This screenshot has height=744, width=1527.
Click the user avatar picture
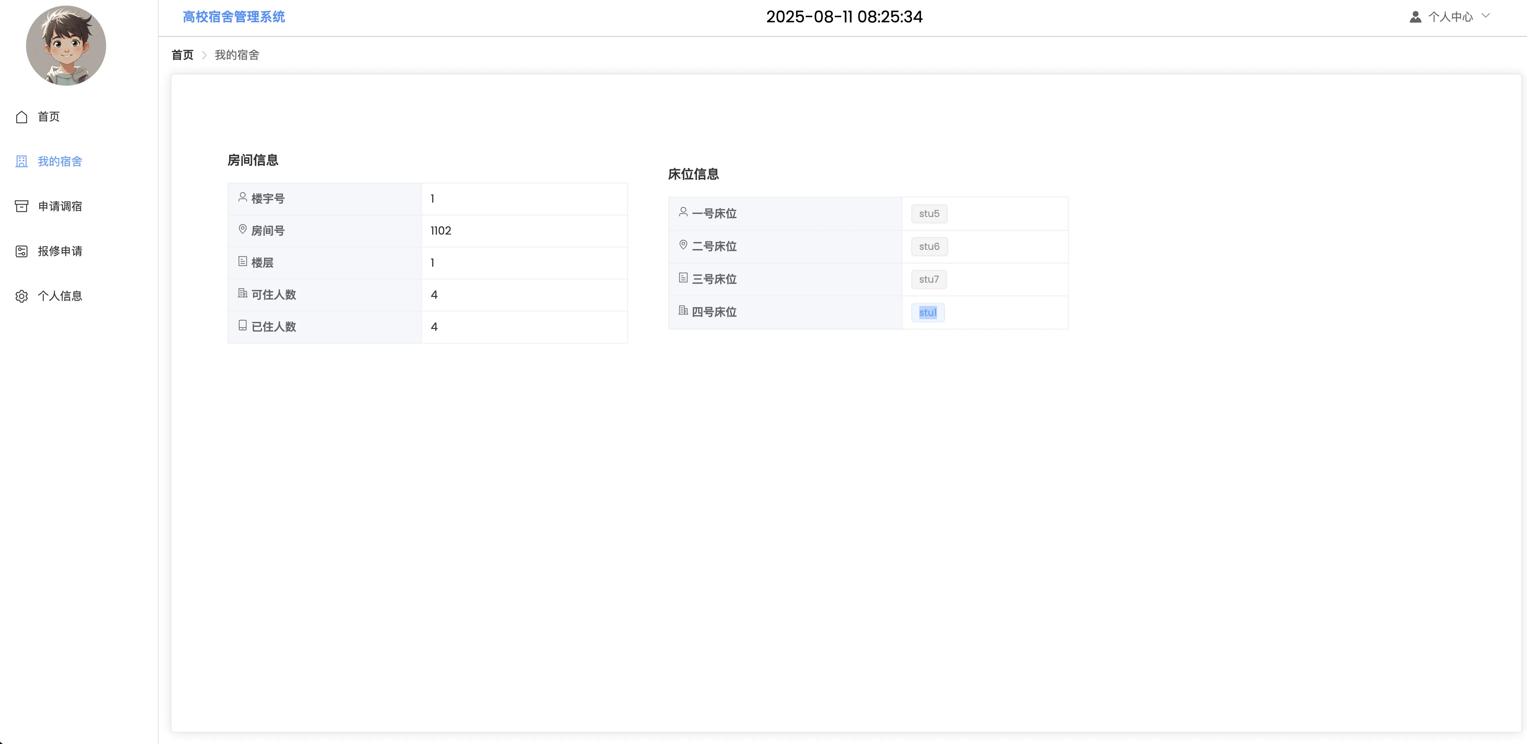pos(66,46)
